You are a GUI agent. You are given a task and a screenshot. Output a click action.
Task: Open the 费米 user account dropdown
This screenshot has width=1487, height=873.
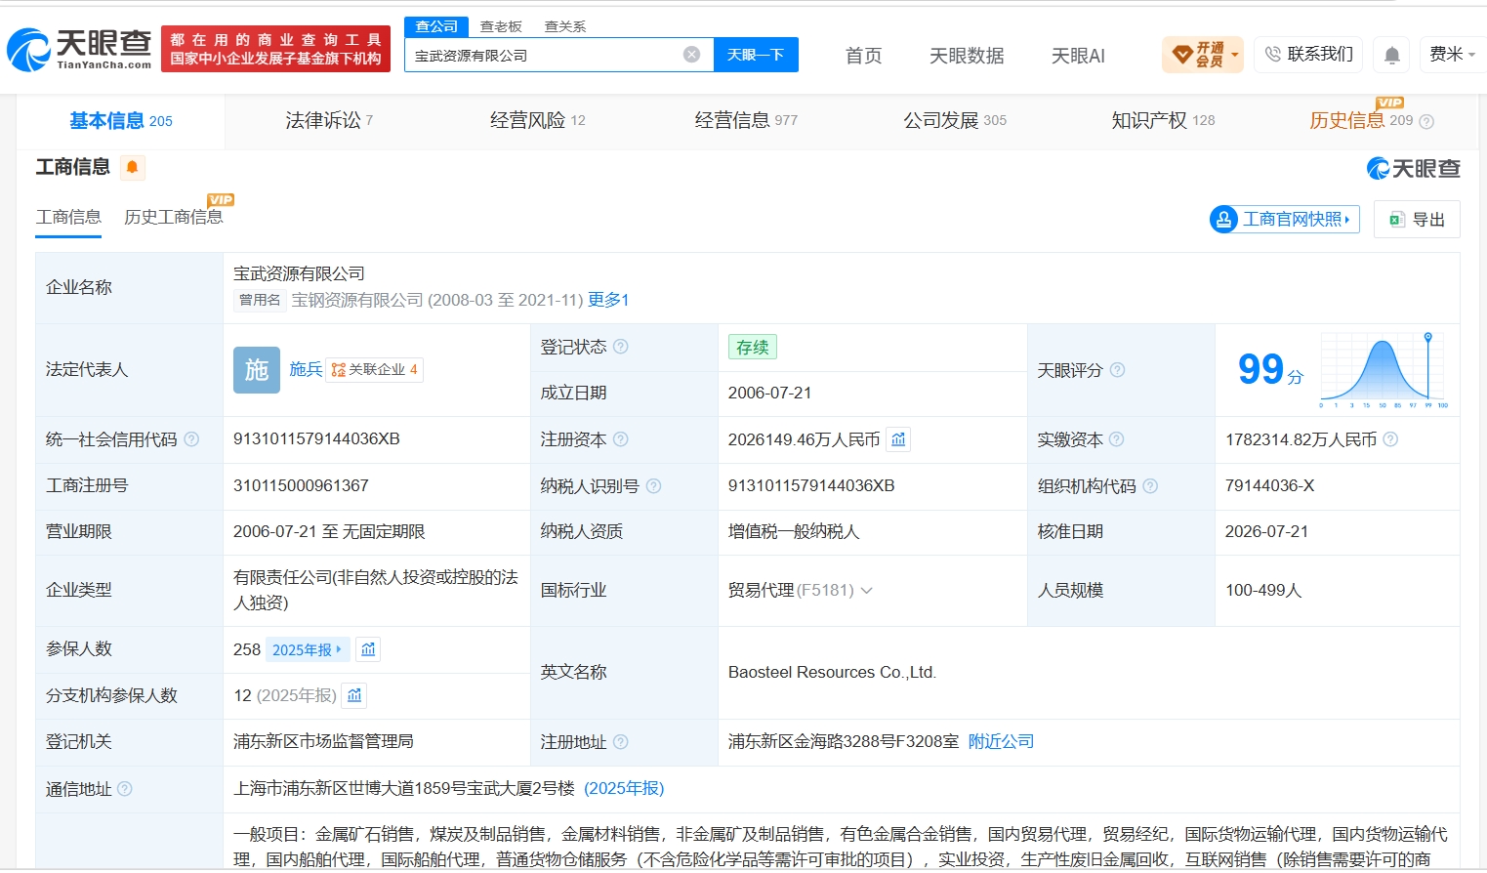point(1452,55)
